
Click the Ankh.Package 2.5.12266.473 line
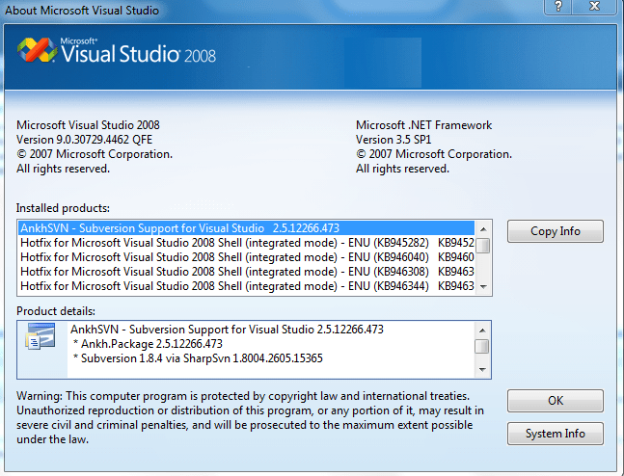148,344
